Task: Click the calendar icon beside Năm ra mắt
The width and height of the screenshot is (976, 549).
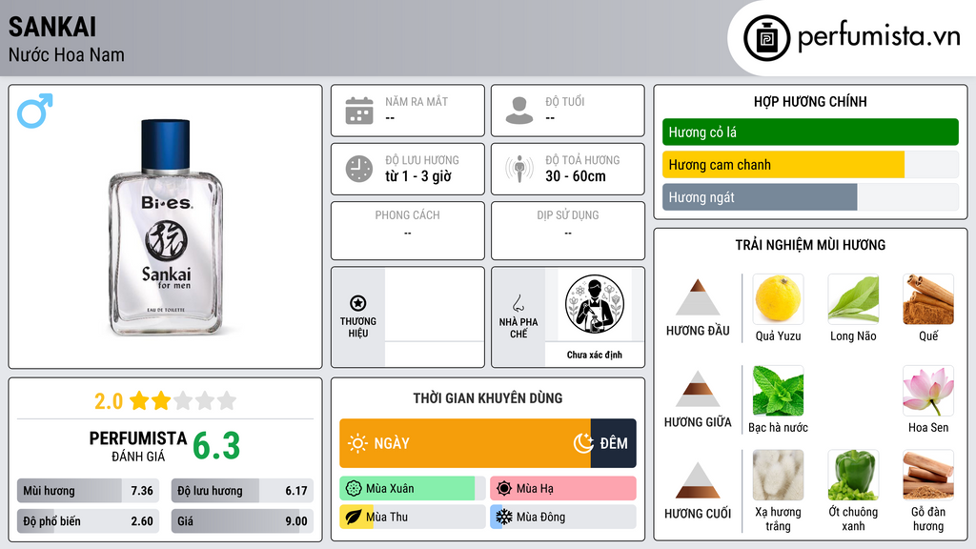Action: pyautogui.click(x=359, y=111)
